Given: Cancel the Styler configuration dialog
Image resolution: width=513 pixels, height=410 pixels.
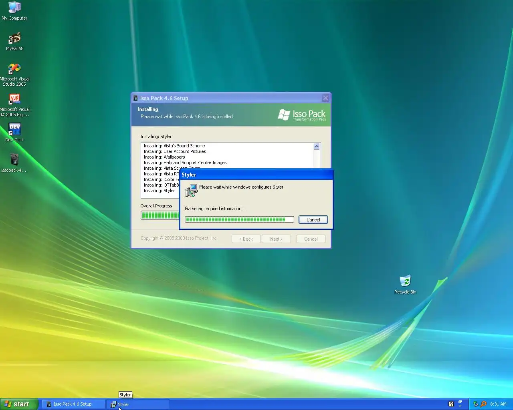Looking at the screenshot, I should pos(313,219).
